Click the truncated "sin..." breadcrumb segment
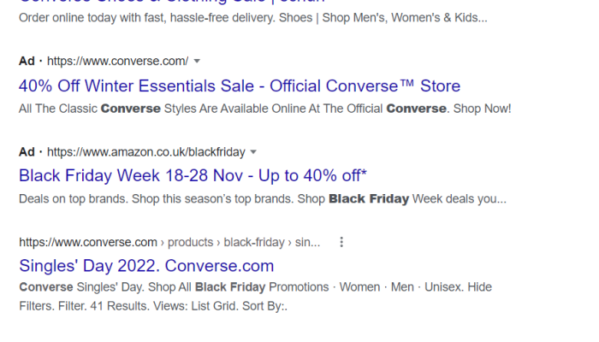 [x=307, y=242]
